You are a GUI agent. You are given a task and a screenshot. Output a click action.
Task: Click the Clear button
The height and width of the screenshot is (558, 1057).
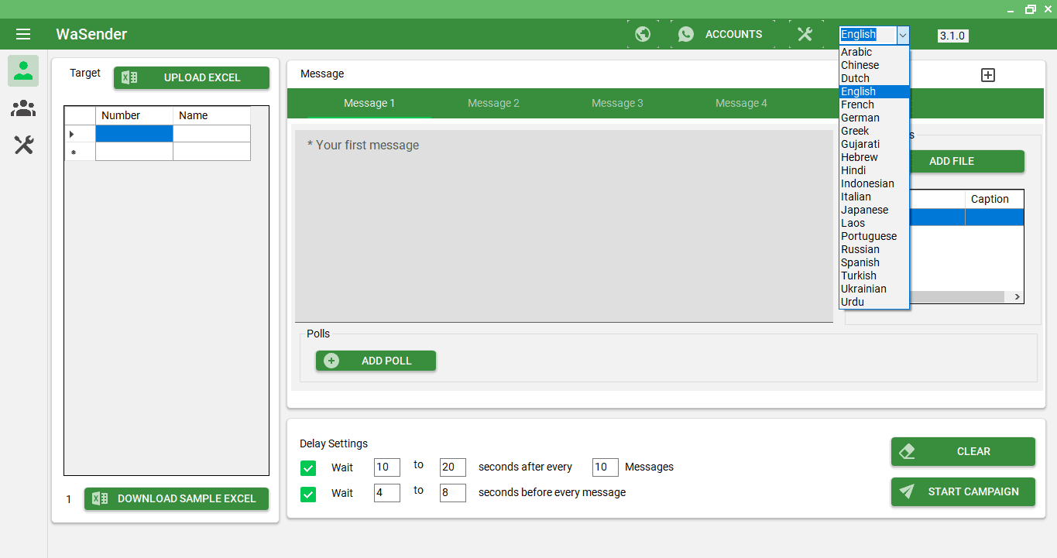(963, 451)
